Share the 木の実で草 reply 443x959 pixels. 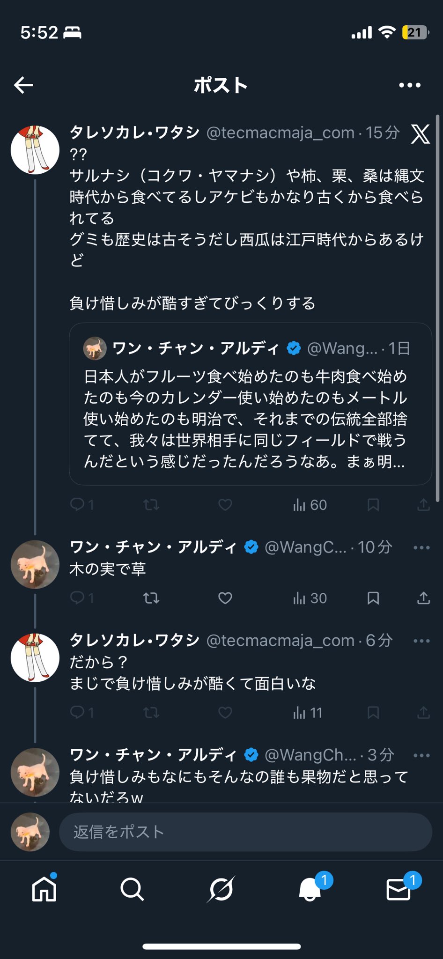(423, 598)
